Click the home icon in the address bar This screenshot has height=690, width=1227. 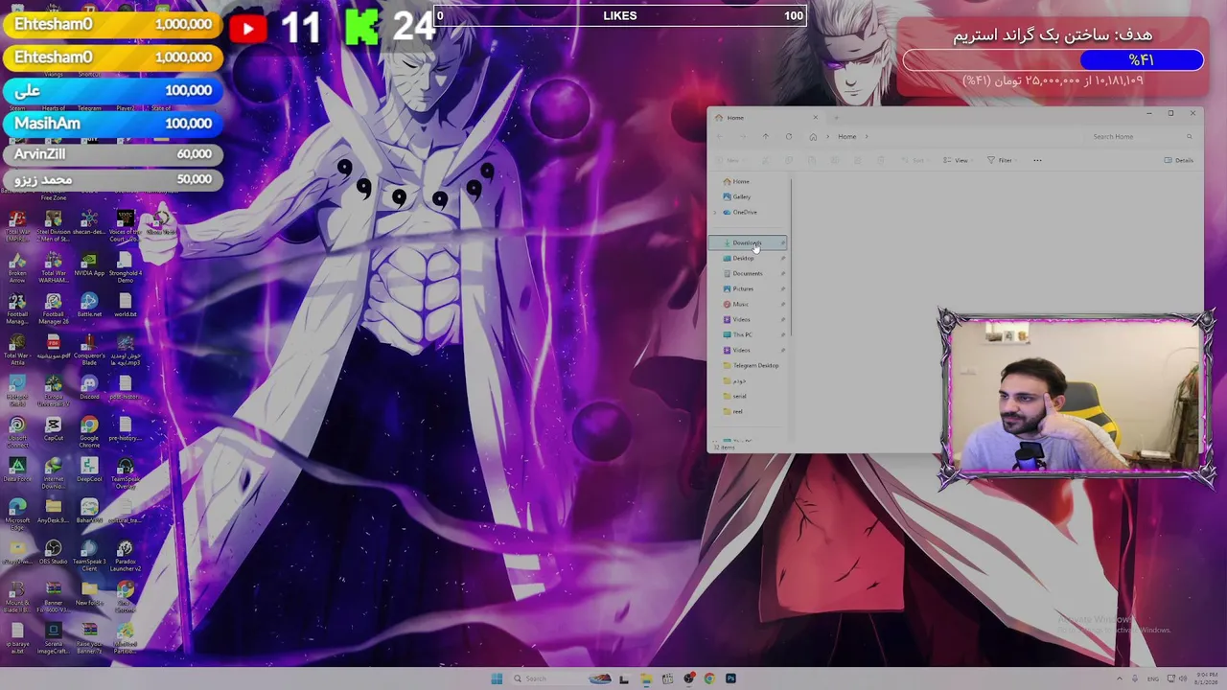pyautogui.click(x=813, y=136)
